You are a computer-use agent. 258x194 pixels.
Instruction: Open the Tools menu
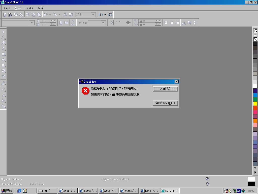point(29,8)
